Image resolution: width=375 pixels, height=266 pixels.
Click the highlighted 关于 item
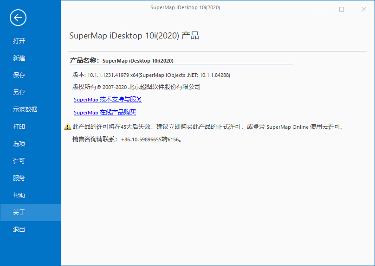(x=19, y=212)
